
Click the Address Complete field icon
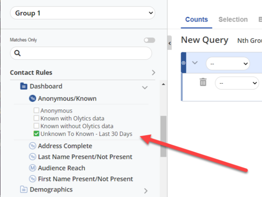(x=33, y=146)
